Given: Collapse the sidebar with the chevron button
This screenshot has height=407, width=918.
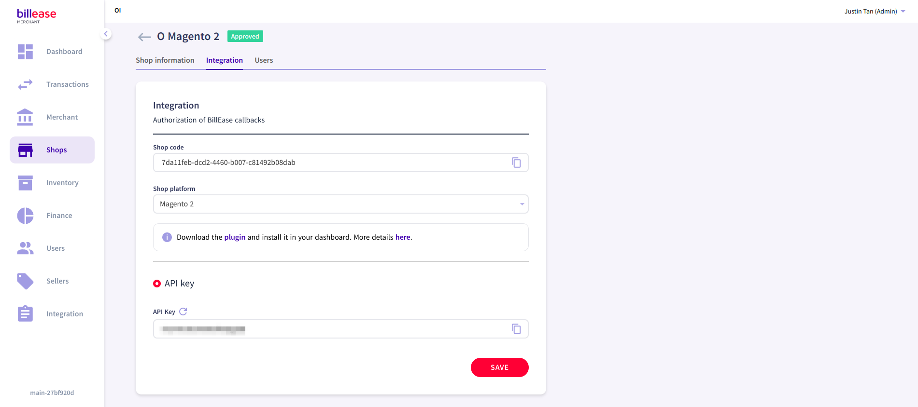Looking at the screenshot, I should coord(106,34).
